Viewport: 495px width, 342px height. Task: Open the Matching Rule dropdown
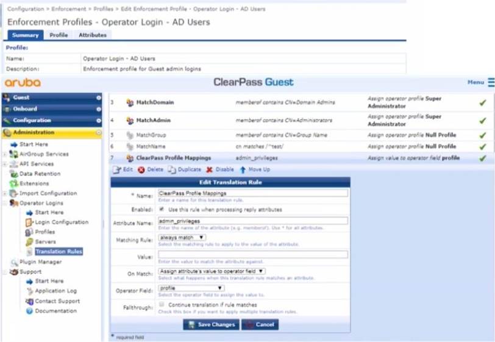(182, 238)
